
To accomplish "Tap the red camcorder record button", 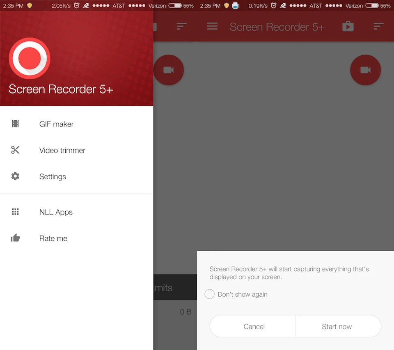I will pos(365,70).
